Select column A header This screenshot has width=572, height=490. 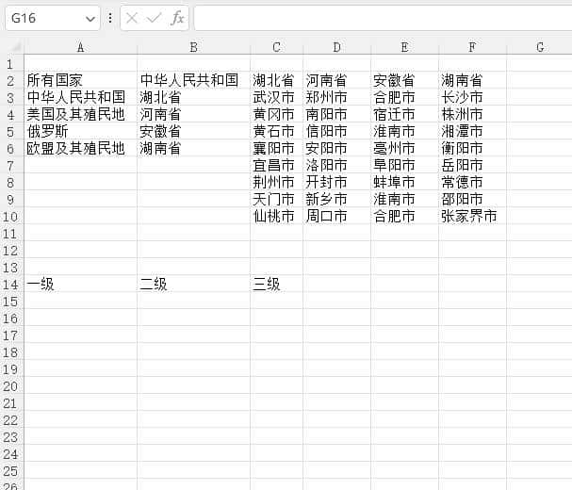coord(81,47)
